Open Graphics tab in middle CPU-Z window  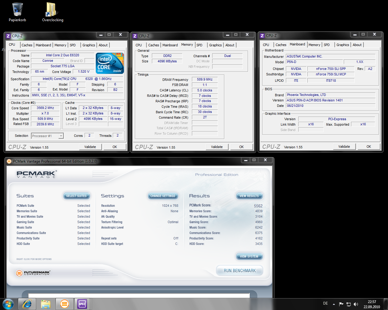click(215, 45)
